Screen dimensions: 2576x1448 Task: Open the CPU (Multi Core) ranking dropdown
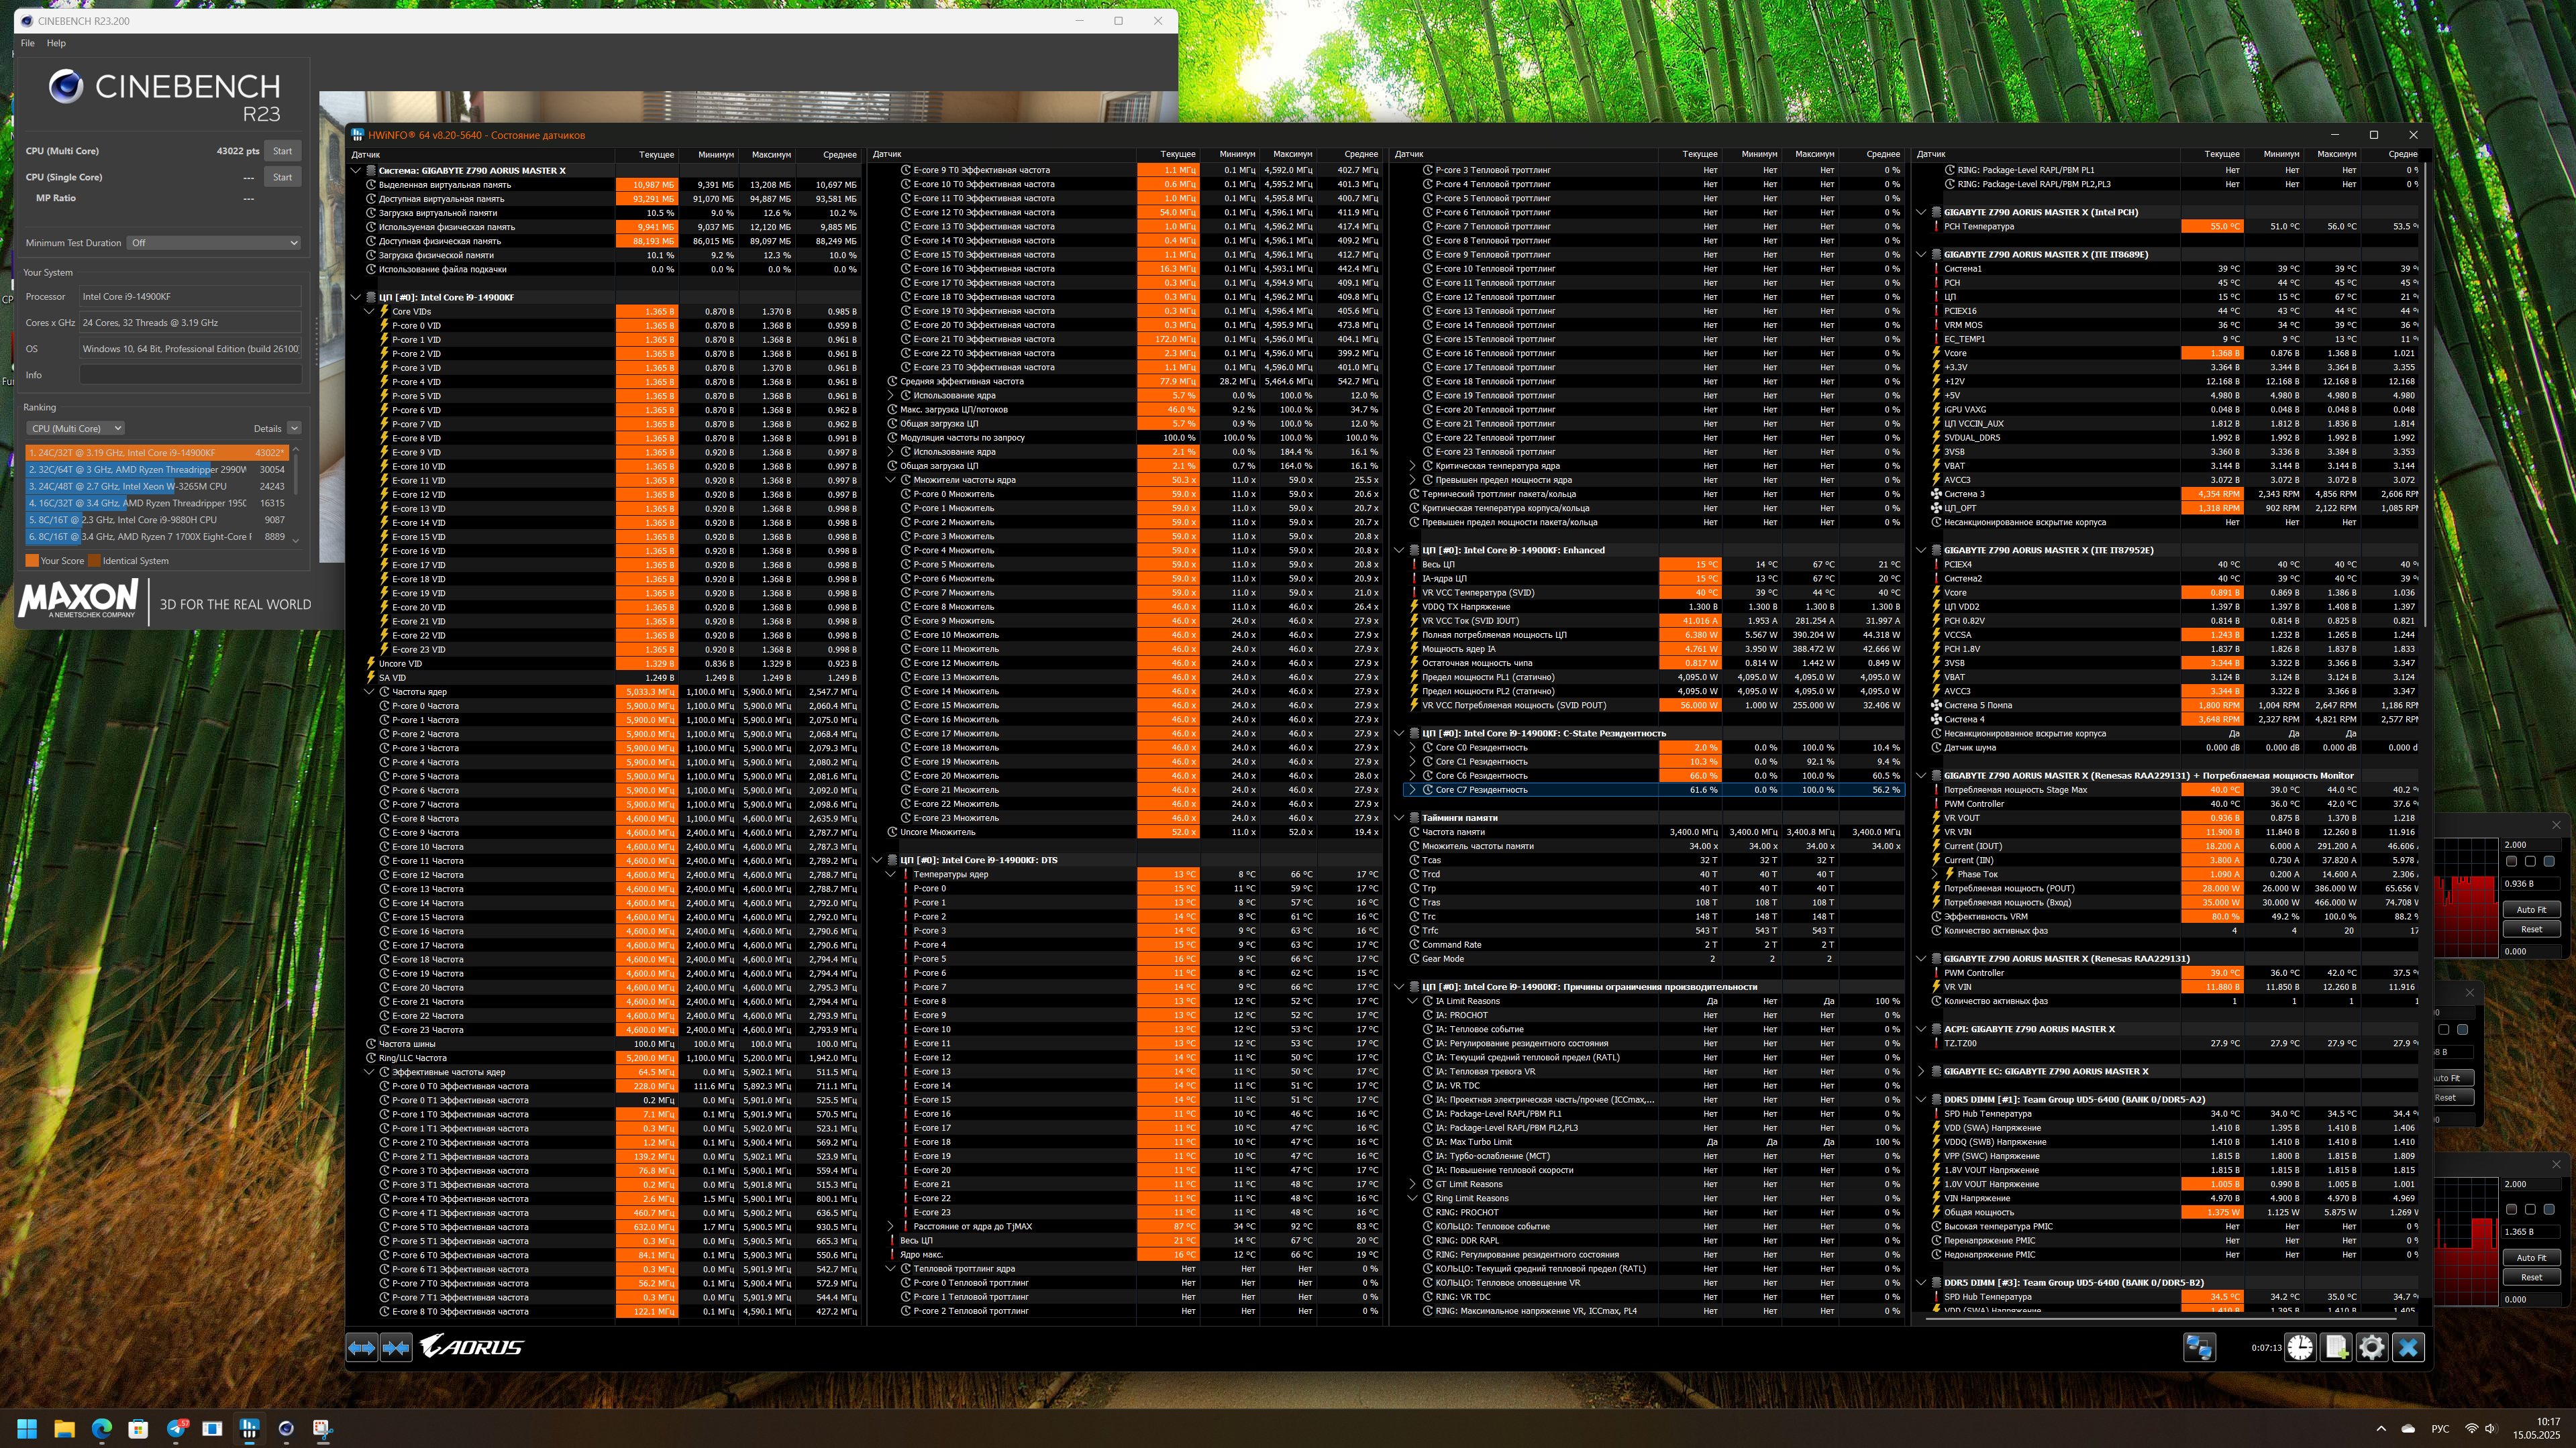pyautogui.click(x=76, y=428)
